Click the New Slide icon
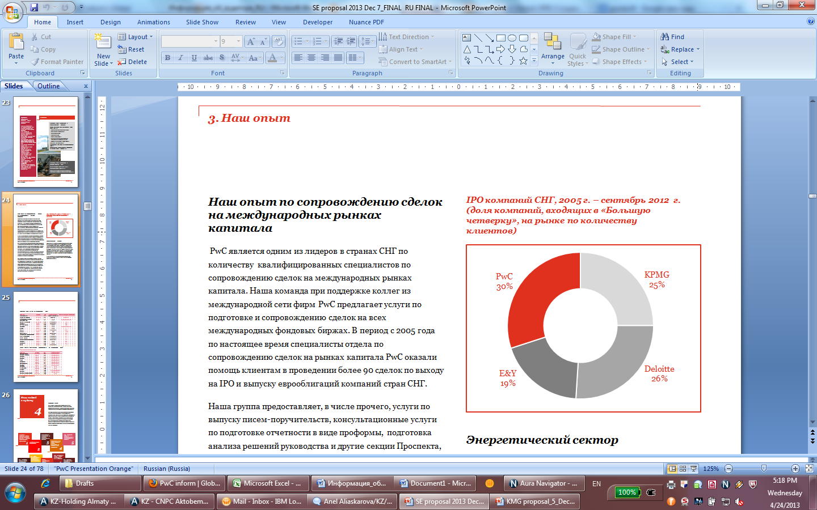This screenshot has height=510, width=817. click(x=103, y=41)
